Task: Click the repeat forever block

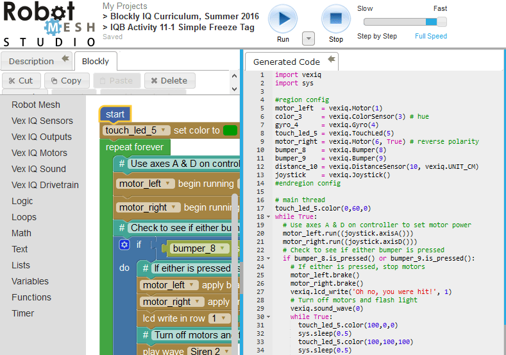Action: click(135, 147)
